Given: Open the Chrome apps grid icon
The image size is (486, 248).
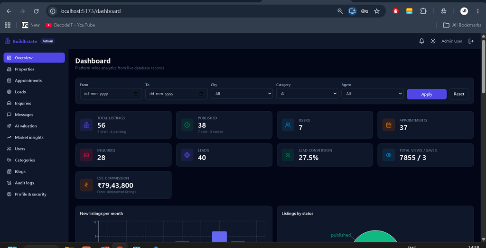Looking at the screenshot, I should pos(8,25).
